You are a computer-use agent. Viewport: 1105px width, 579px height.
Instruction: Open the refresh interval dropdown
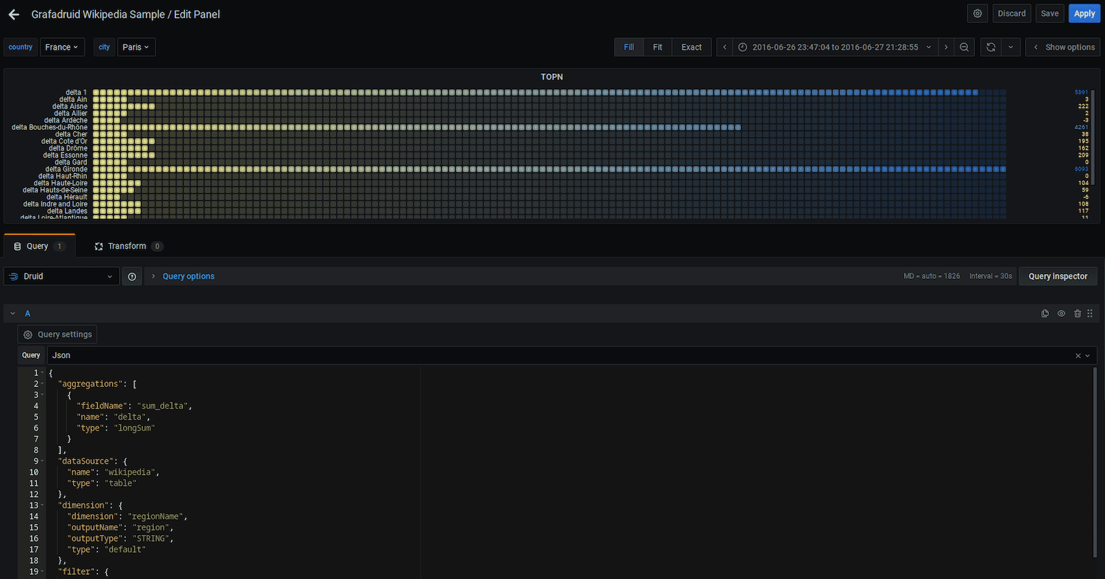click(x=1010, y=47)
